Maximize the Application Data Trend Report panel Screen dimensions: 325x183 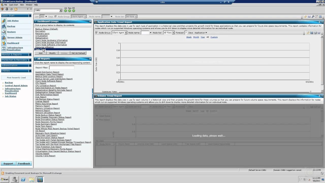pyautogui.click(x=322, y=22)
